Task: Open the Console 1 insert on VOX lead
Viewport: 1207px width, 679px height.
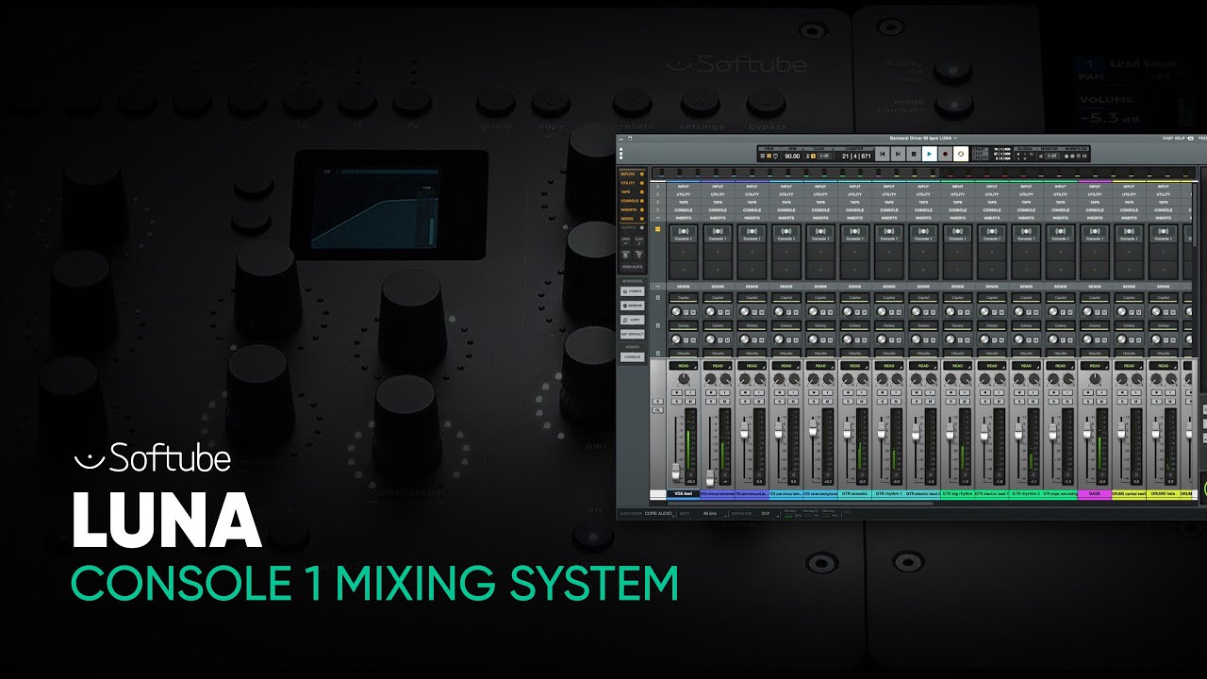Action: coord(684,234)
